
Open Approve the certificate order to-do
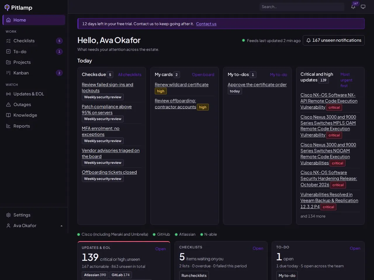click(x=257, y=85)
